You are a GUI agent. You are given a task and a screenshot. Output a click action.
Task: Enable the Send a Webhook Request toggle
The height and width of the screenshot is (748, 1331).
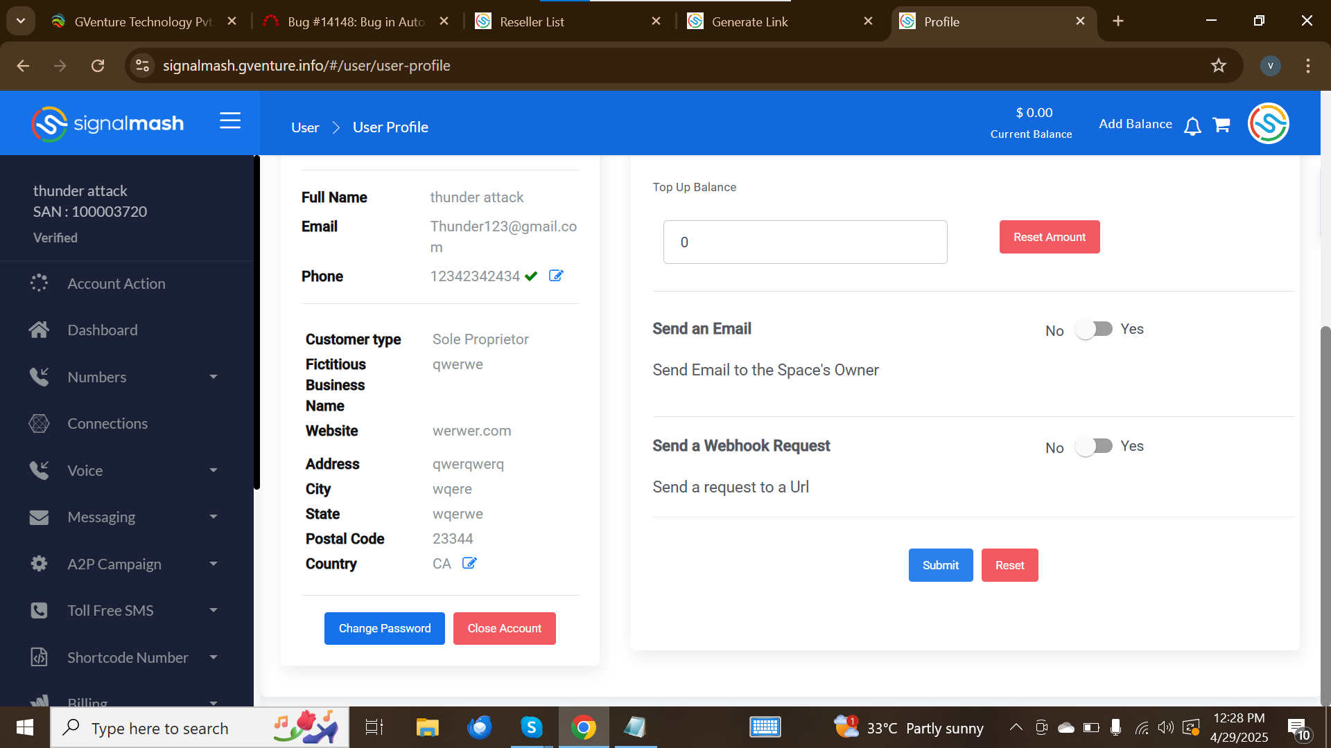click(x=1094, y=446)
